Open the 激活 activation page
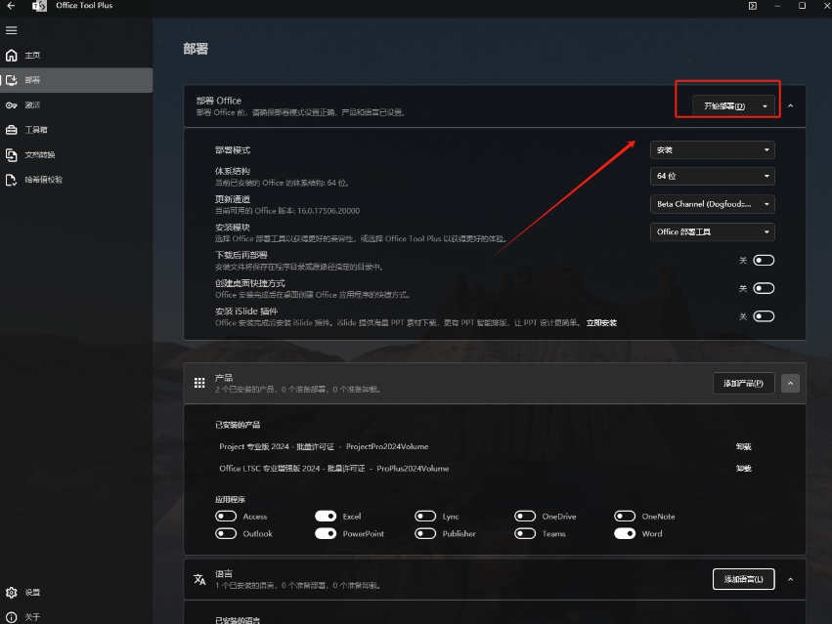The width and height of the screenshot is (832, 624). pyautogui.click(x=76, y=104)
